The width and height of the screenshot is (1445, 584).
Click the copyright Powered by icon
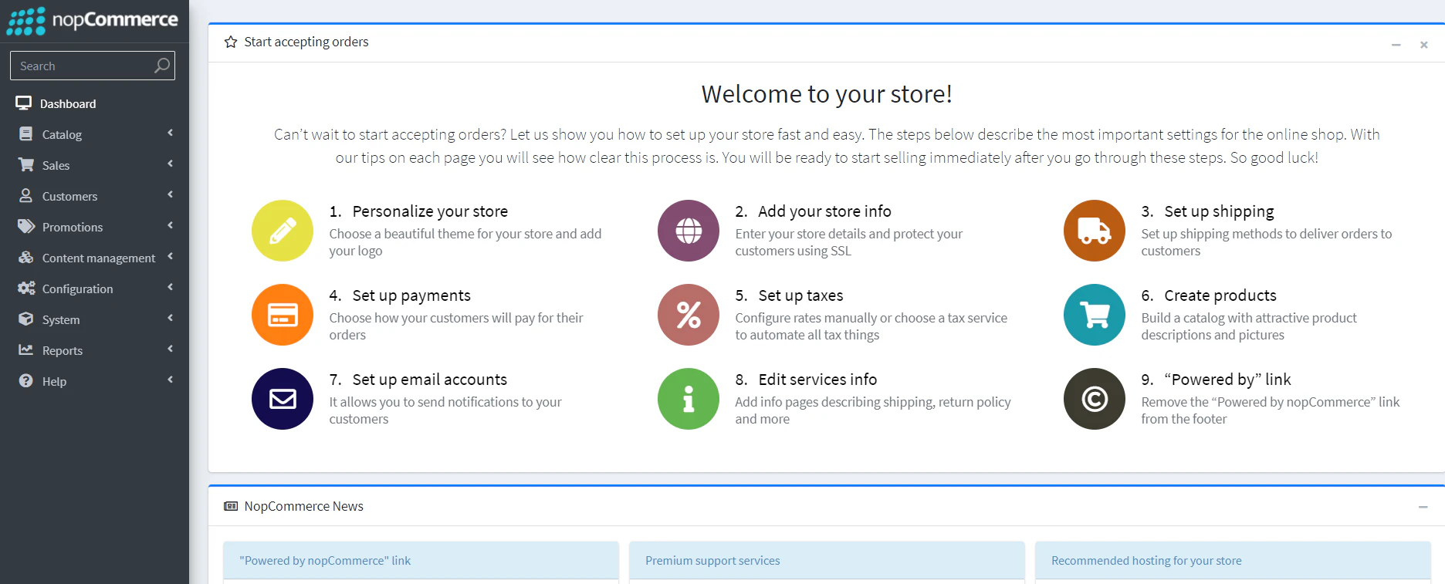click(1095, 399)
